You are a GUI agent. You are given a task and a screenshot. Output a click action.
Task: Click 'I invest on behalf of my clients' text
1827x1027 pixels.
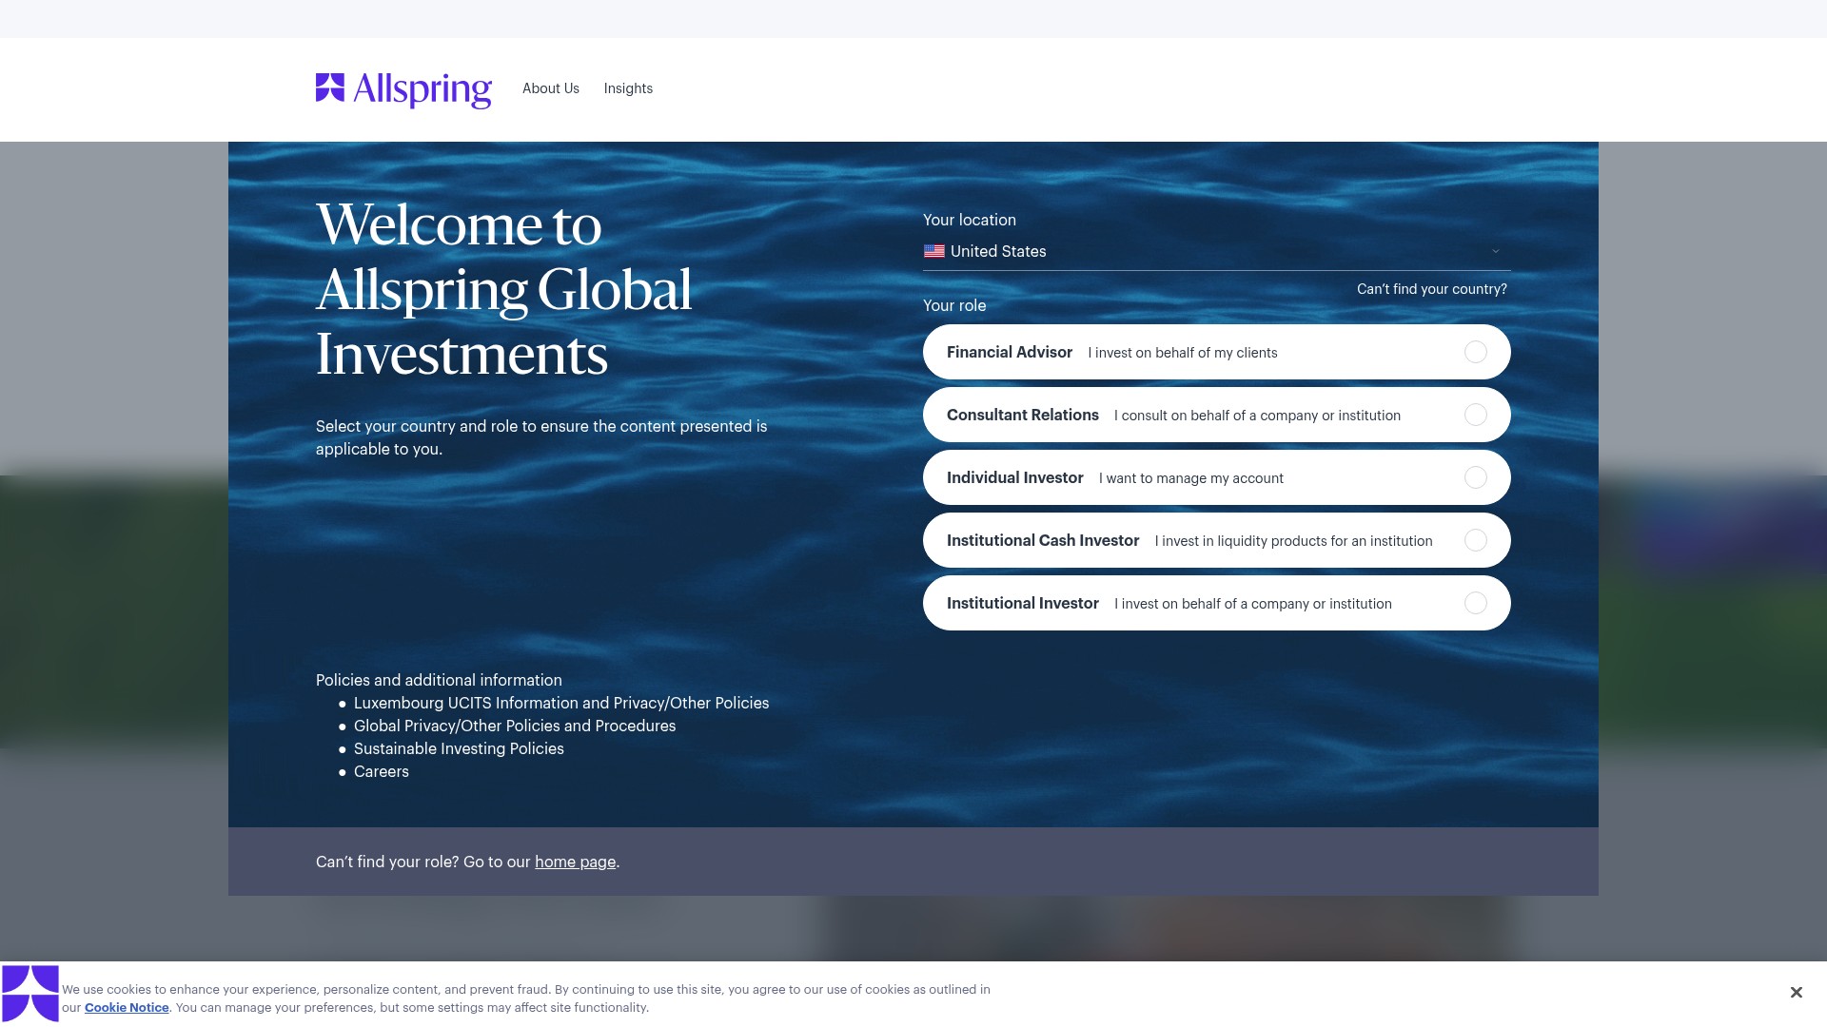(x=1183, y=353)
